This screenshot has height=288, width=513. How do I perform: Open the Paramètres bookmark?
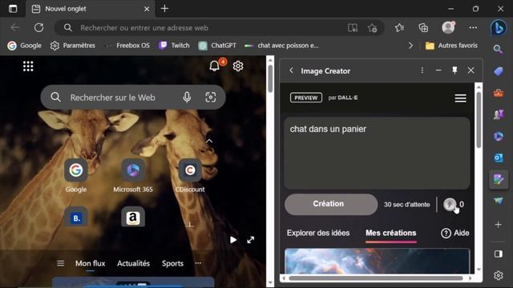73,46
